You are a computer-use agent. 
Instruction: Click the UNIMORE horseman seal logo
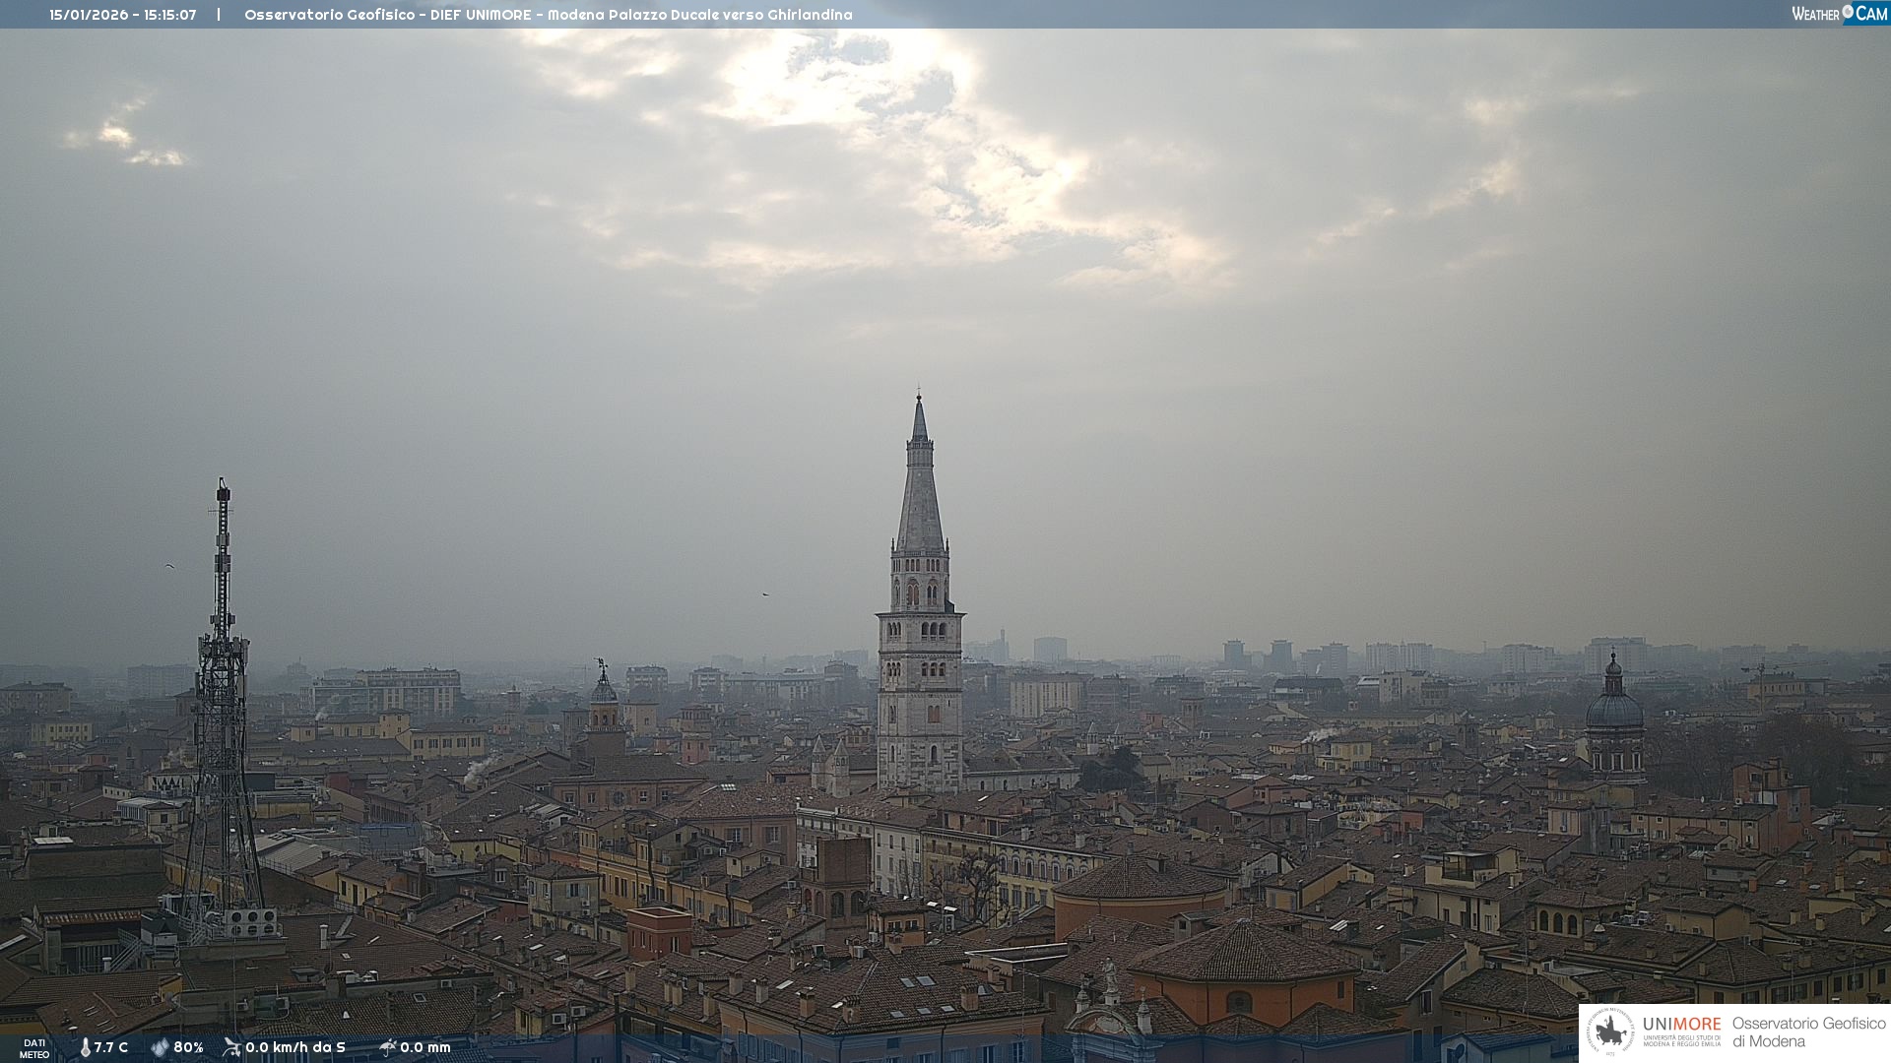pos(1610,1032)
